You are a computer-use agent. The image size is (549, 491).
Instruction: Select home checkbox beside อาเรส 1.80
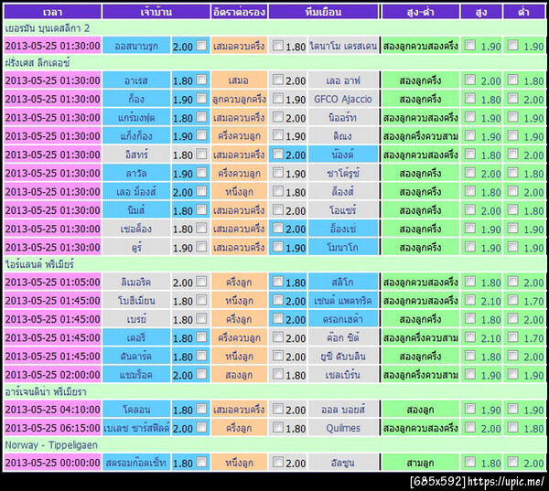(201, 80)
